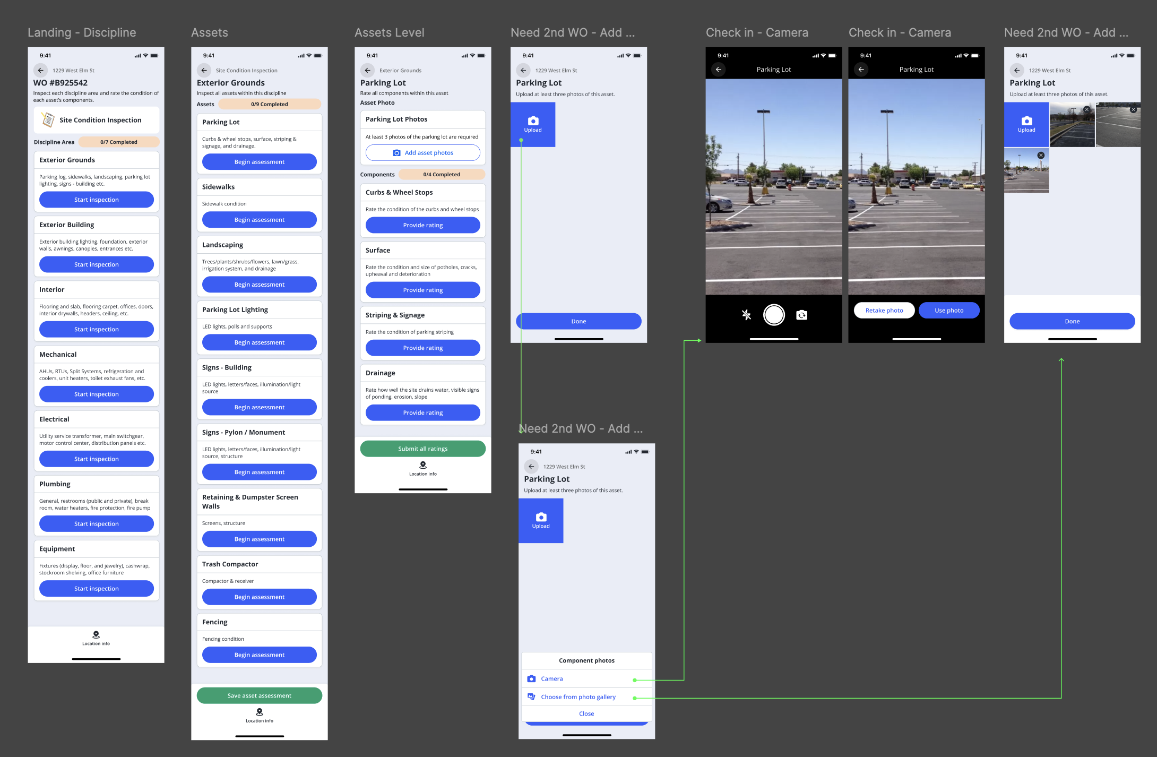Start inspection for Exterior Grounds
This screenshot has width=1157, height=757.
click(97, 200)
